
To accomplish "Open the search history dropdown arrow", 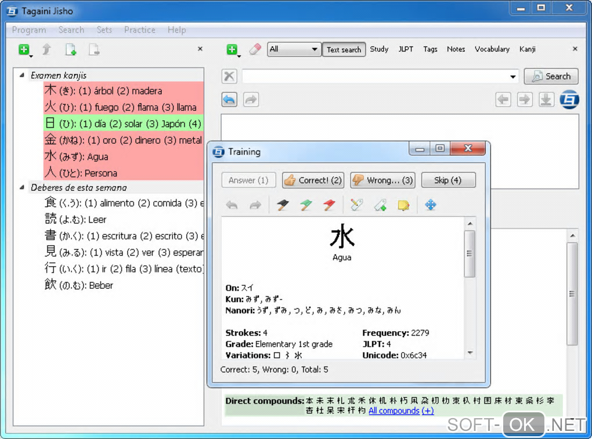I will (x=512, y=77).
